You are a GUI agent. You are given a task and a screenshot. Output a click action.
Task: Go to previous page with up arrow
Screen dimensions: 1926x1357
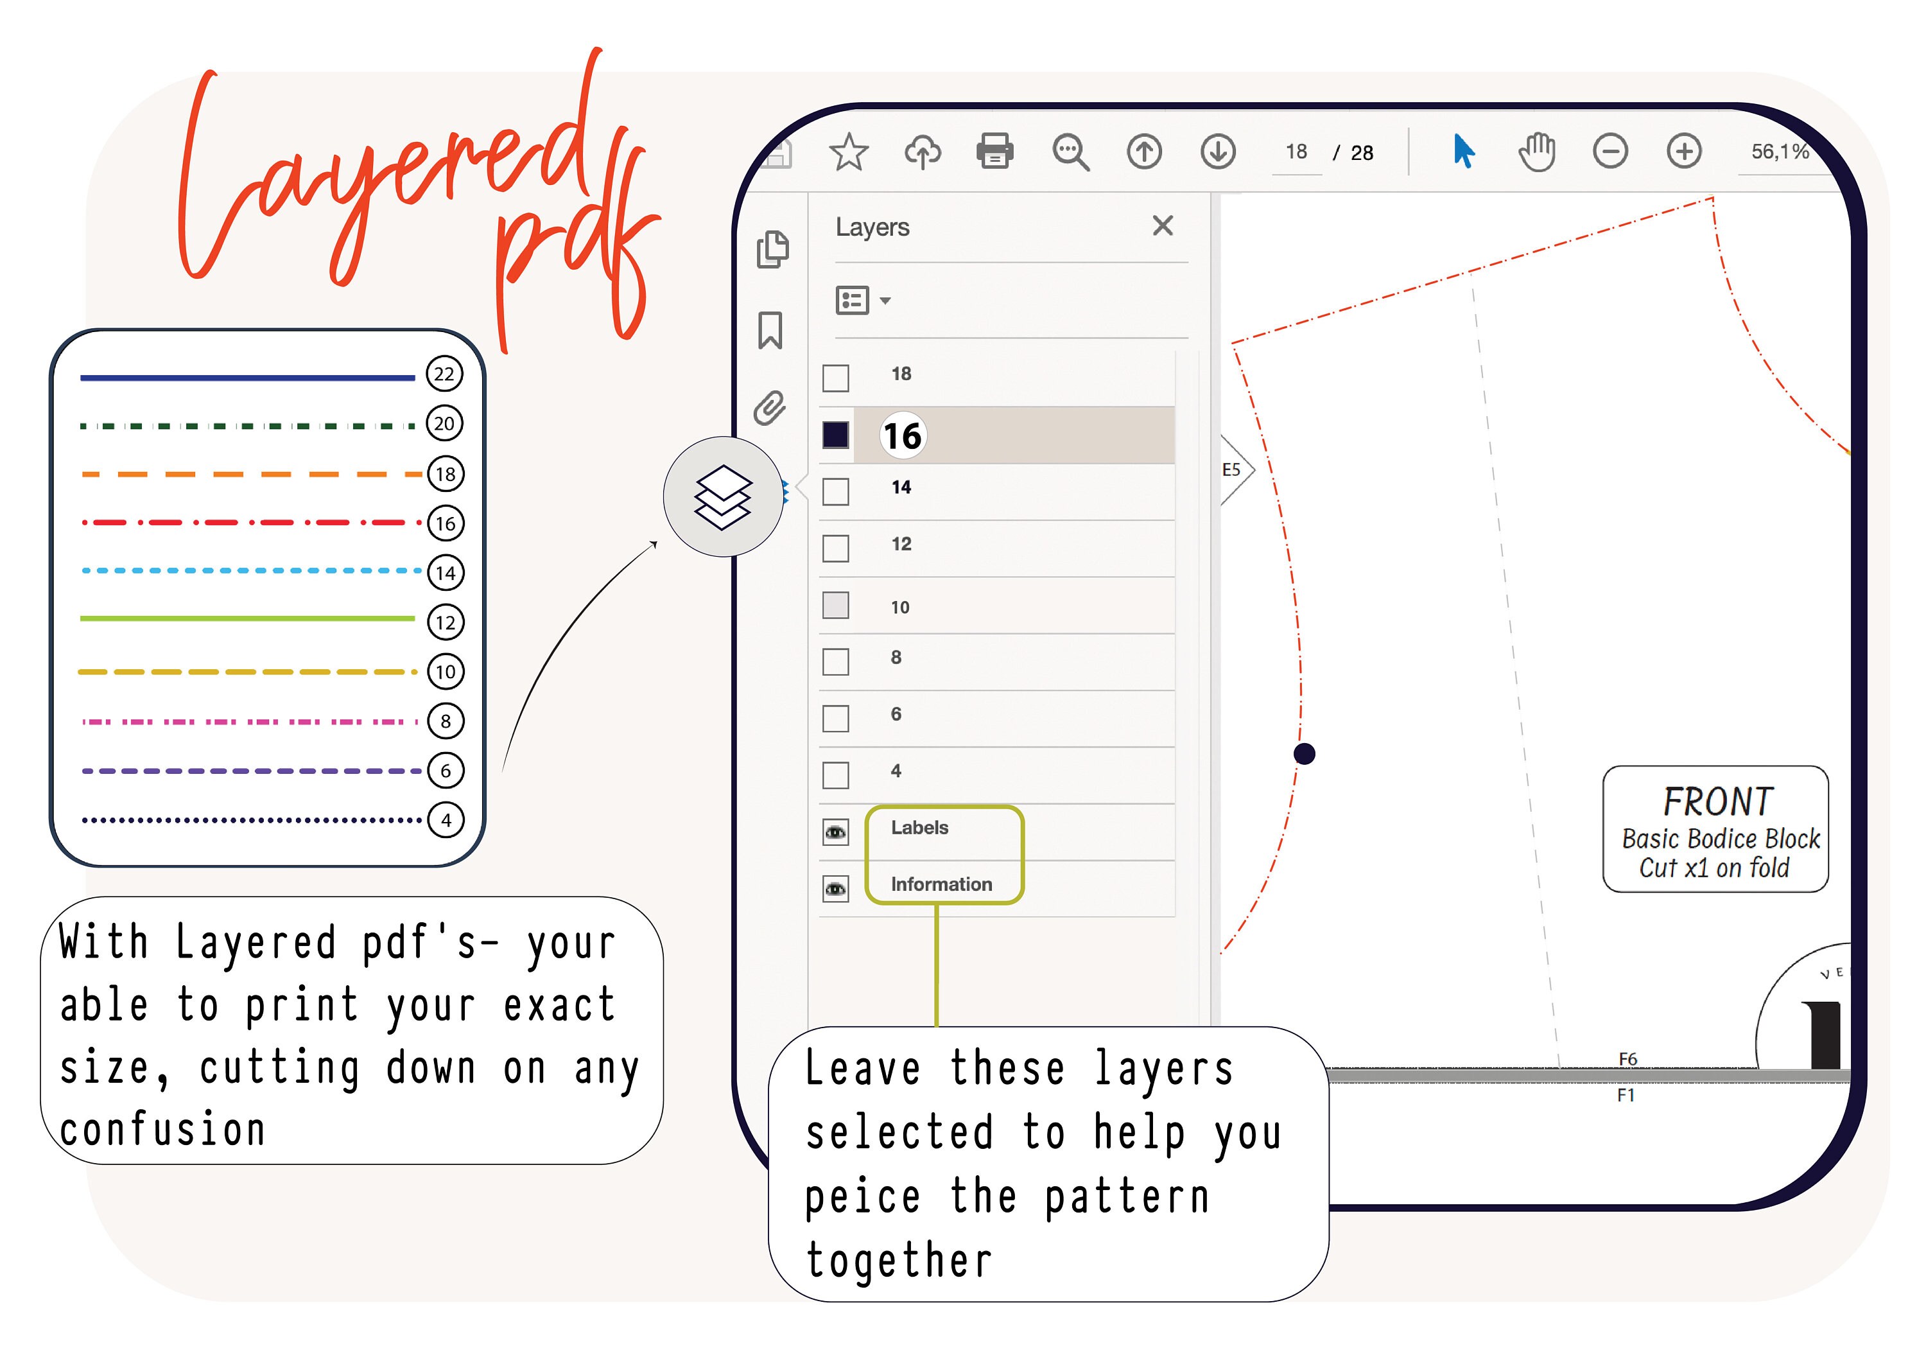[1144, 152]
